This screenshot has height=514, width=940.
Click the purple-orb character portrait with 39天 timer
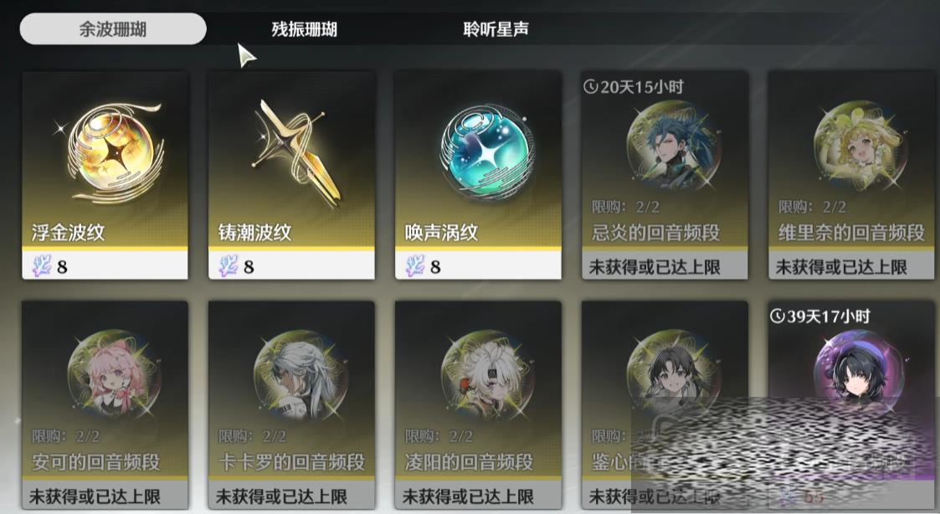pyautogui.click(x=859, y=367)
